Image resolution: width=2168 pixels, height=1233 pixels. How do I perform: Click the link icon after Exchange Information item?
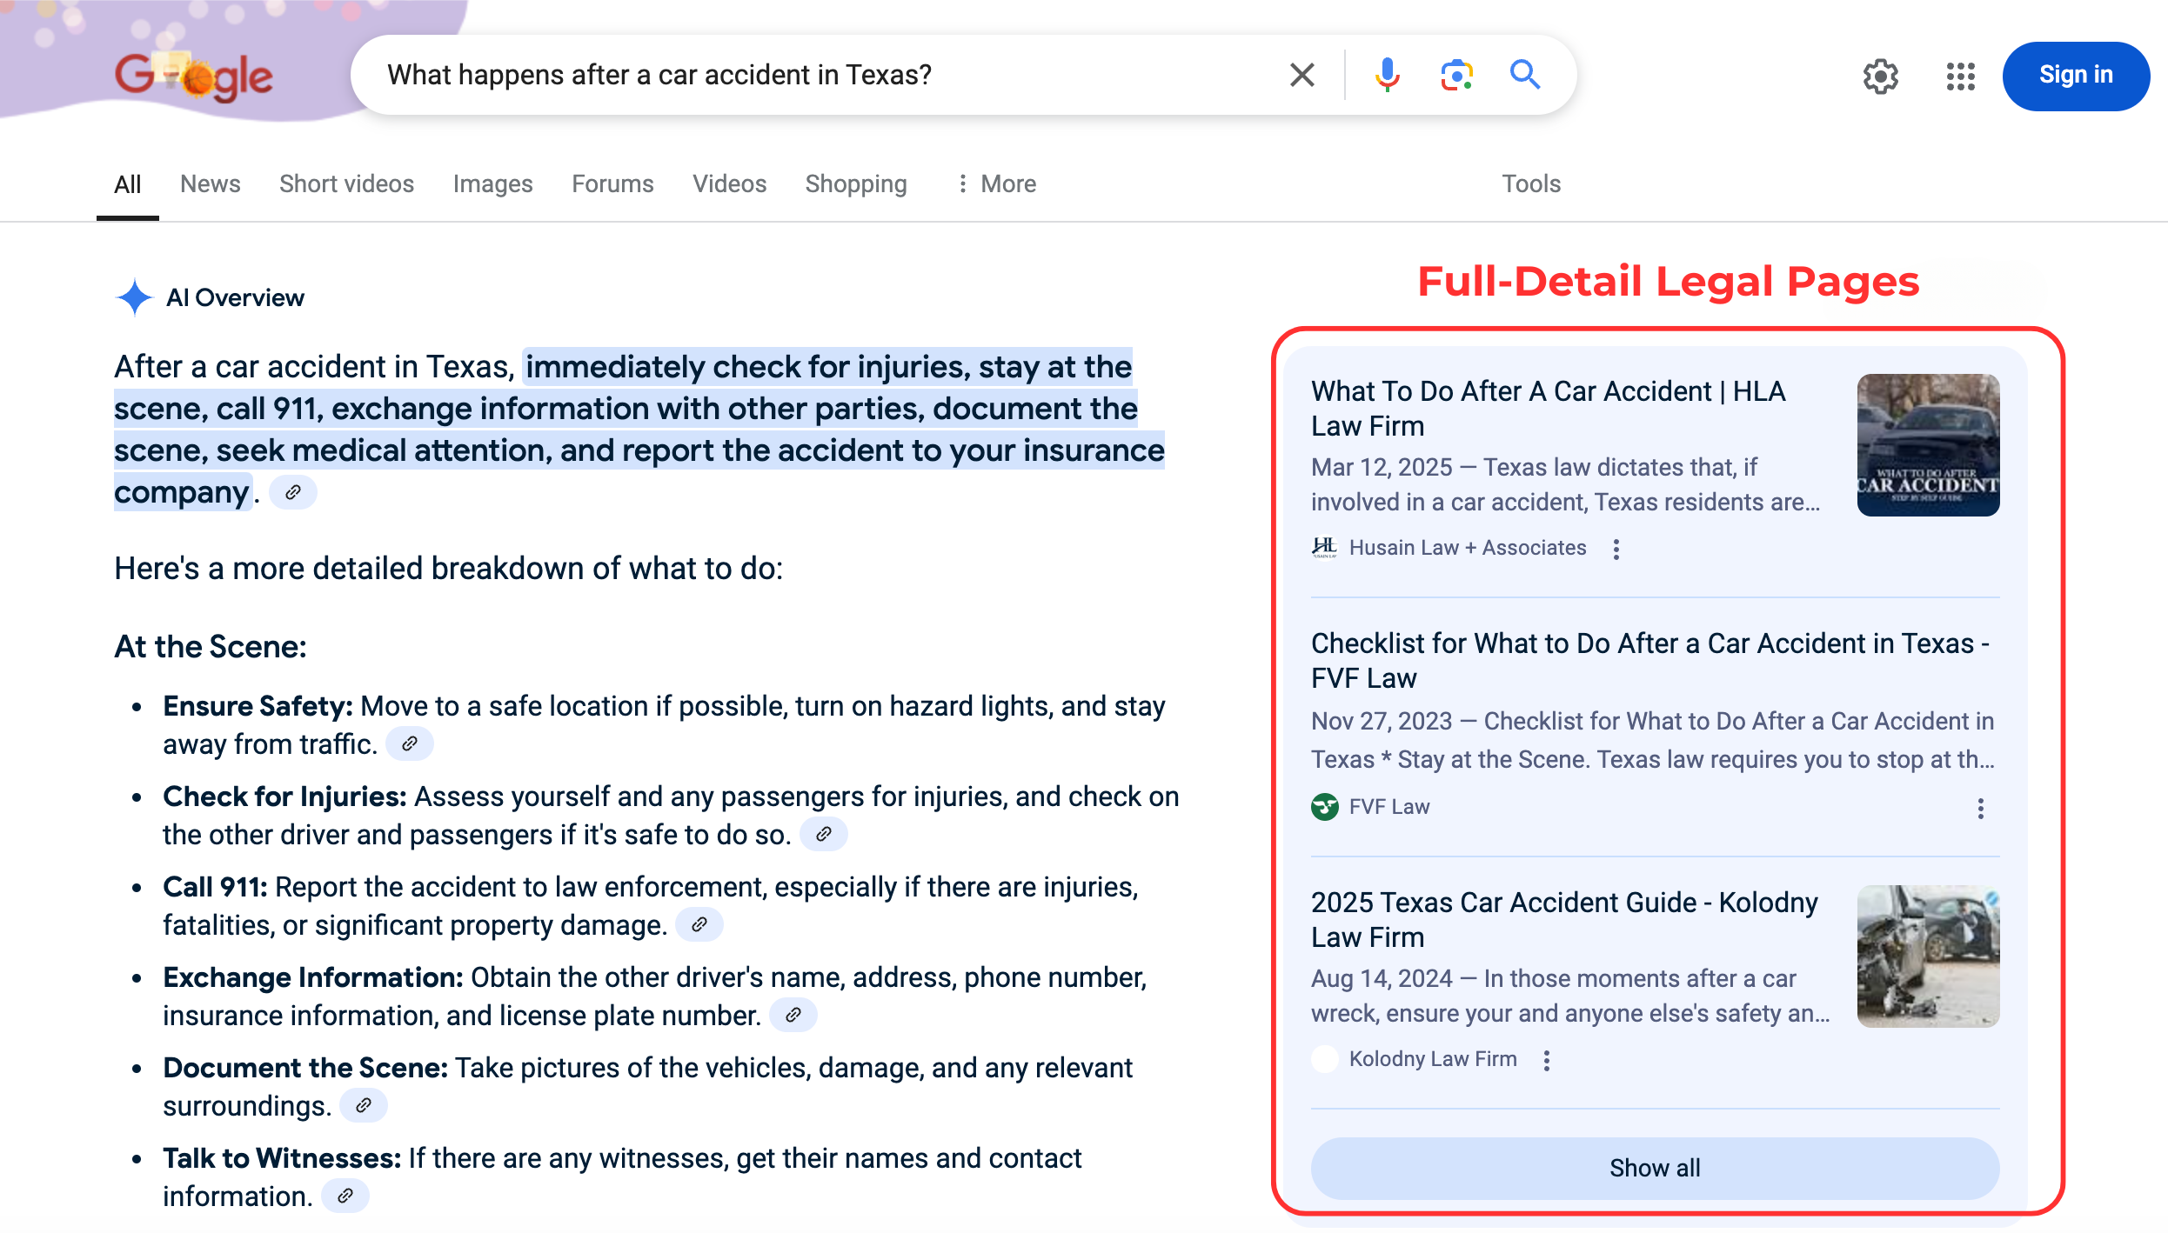(793, 1015)
